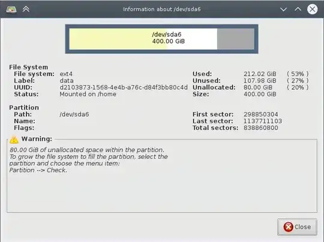
Task: Click the double-chevron shade icon in title bar
Action: (26, 9)
